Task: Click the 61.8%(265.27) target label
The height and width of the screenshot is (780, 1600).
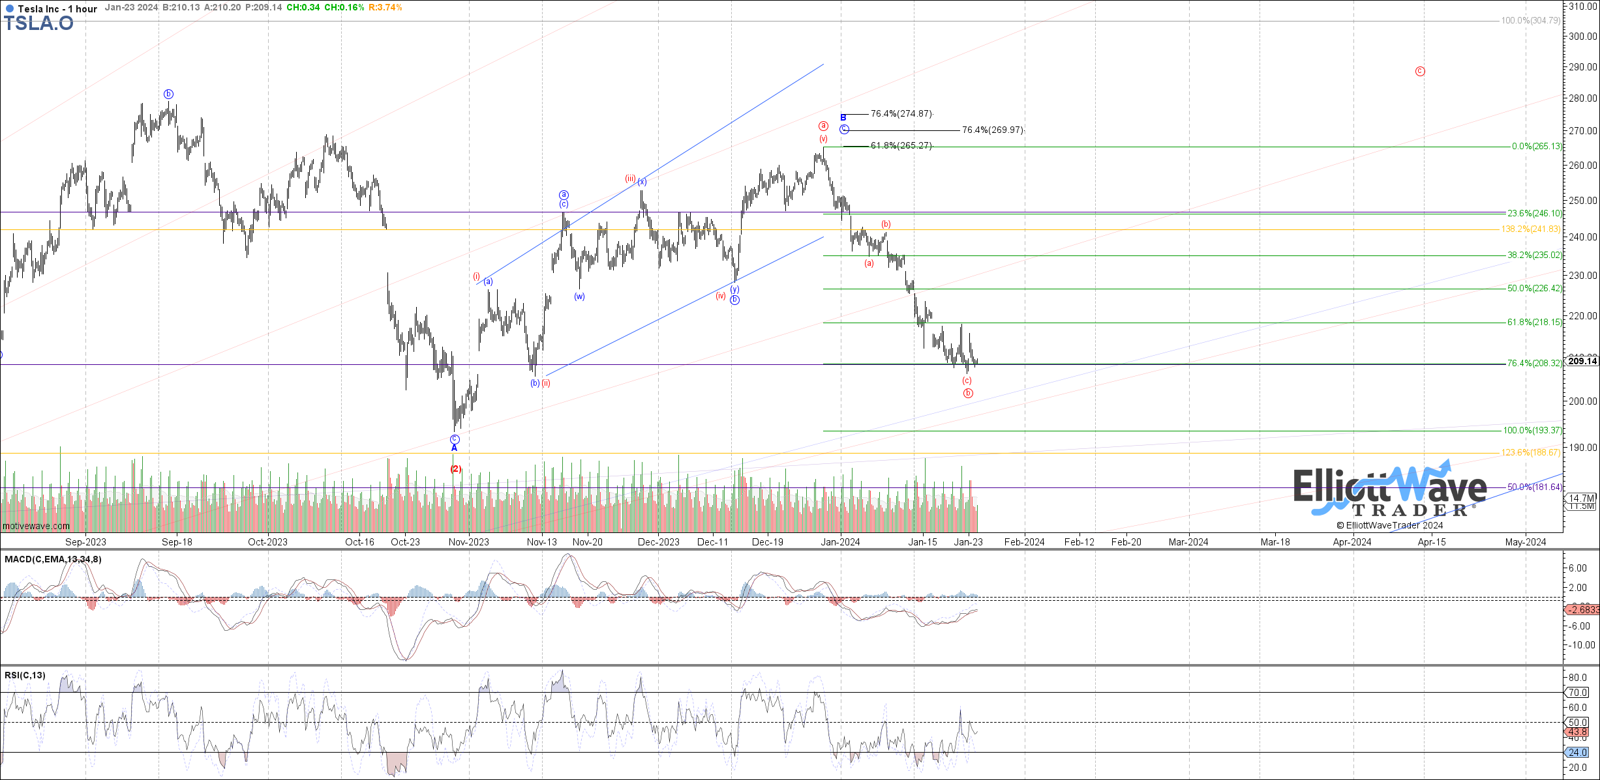Action: pyautogui.click(x=901, y=146)
